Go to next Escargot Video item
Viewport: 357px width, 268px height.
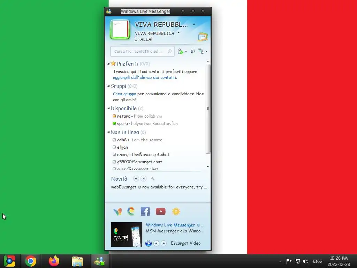point(164,243)
